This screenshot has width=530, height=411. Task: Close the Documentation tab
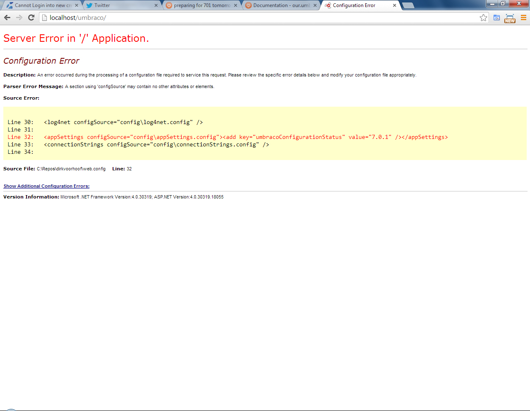point(315,5)
